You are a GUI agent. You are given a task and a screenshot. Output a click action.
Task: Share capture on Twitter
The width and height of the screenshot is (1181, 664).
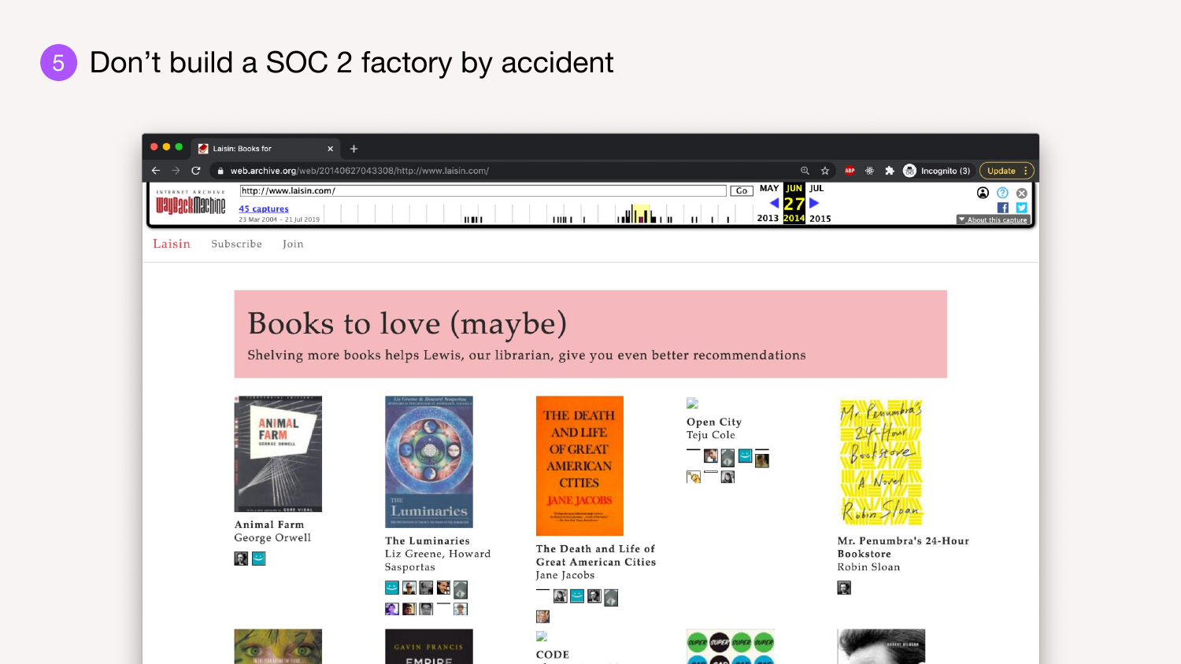pyautogui.click(x=1022, y=208)
